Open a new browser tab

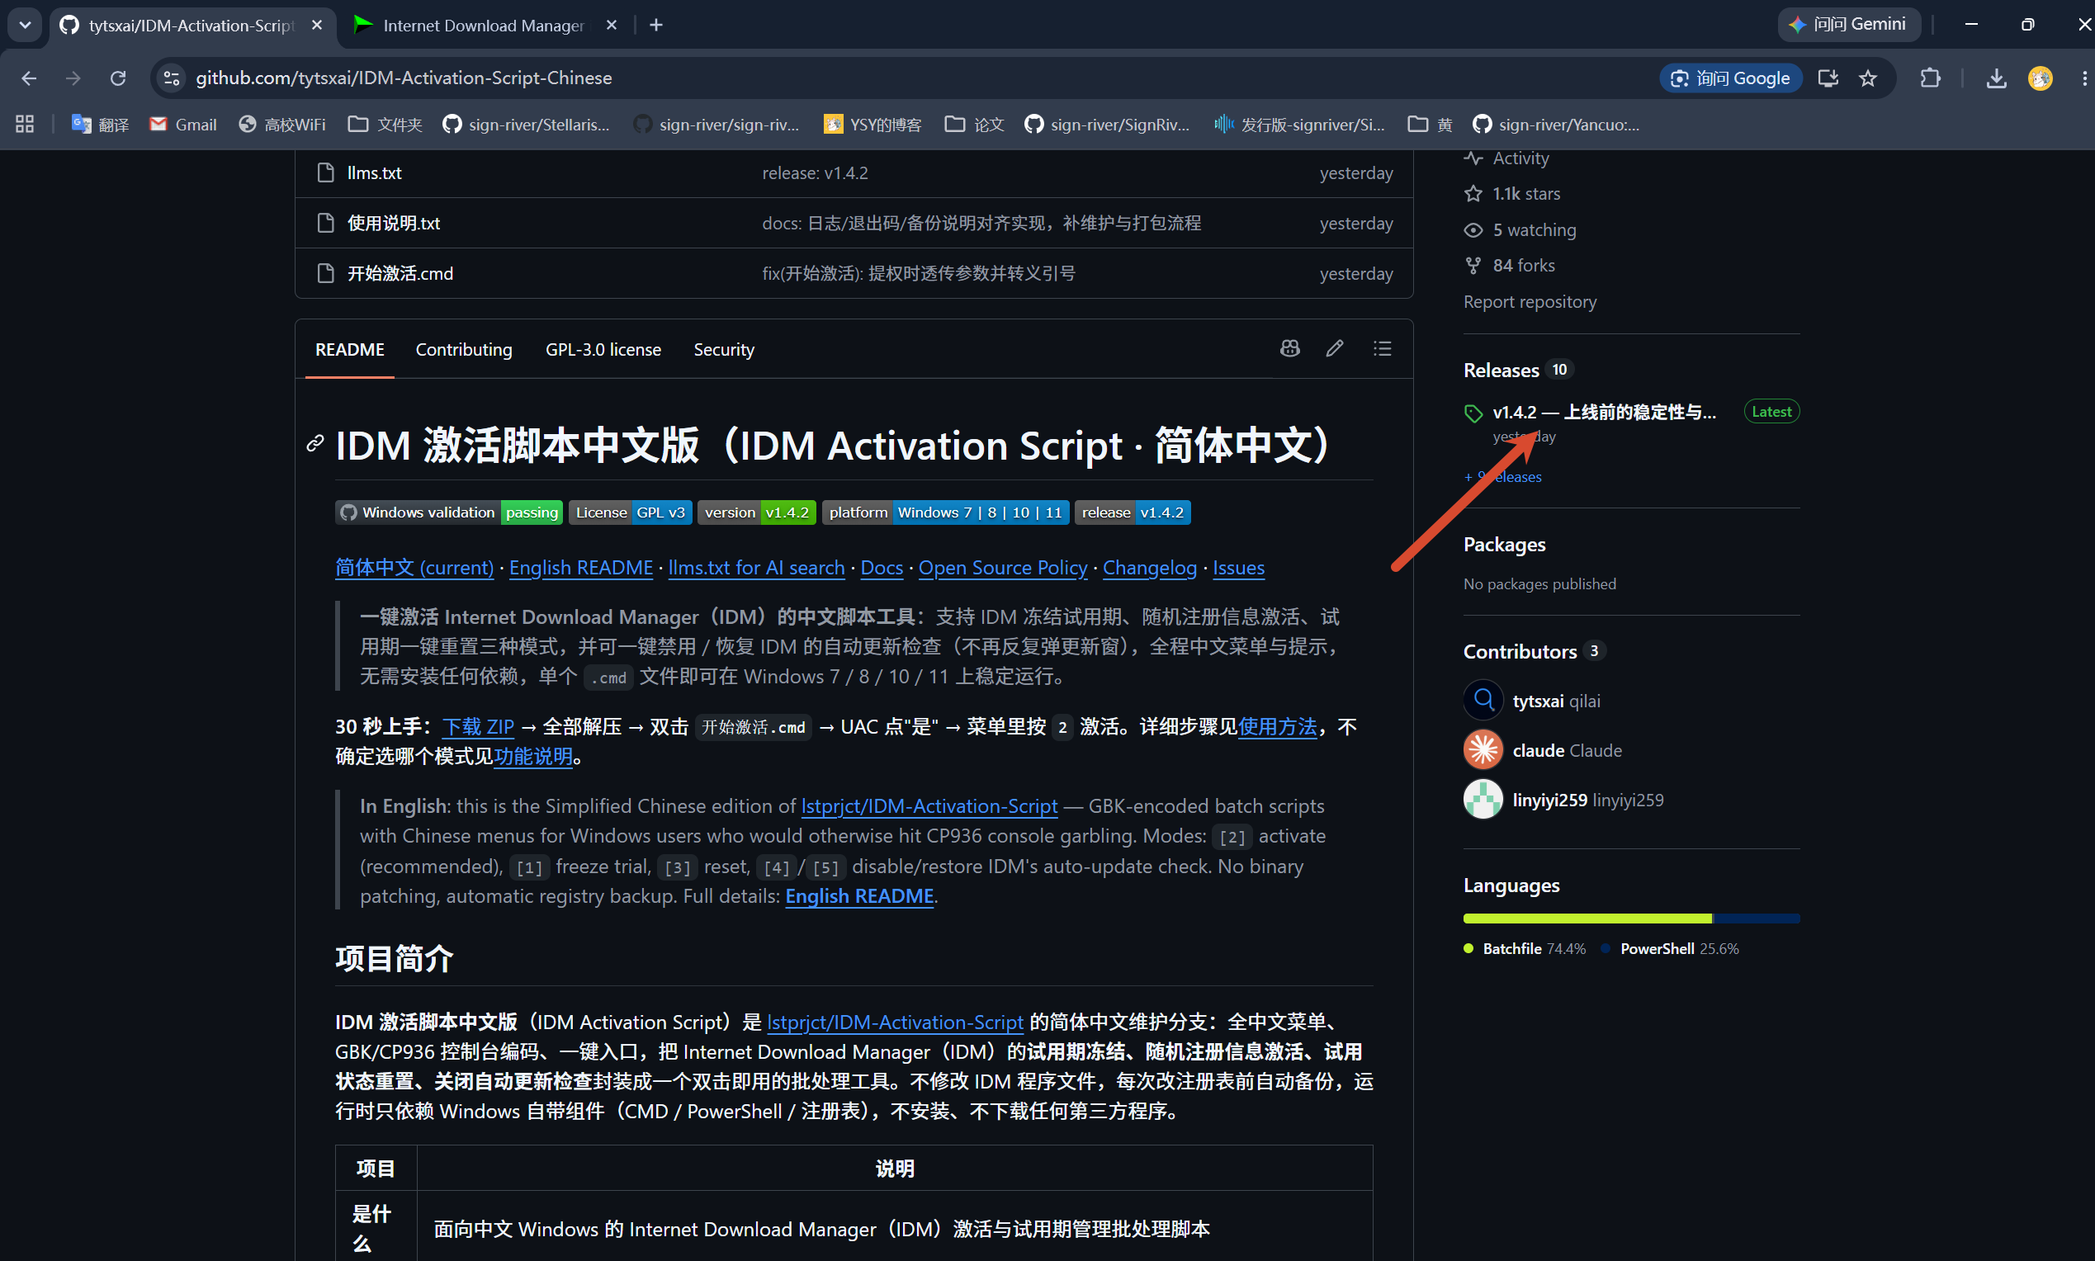(x=655, y=25)
